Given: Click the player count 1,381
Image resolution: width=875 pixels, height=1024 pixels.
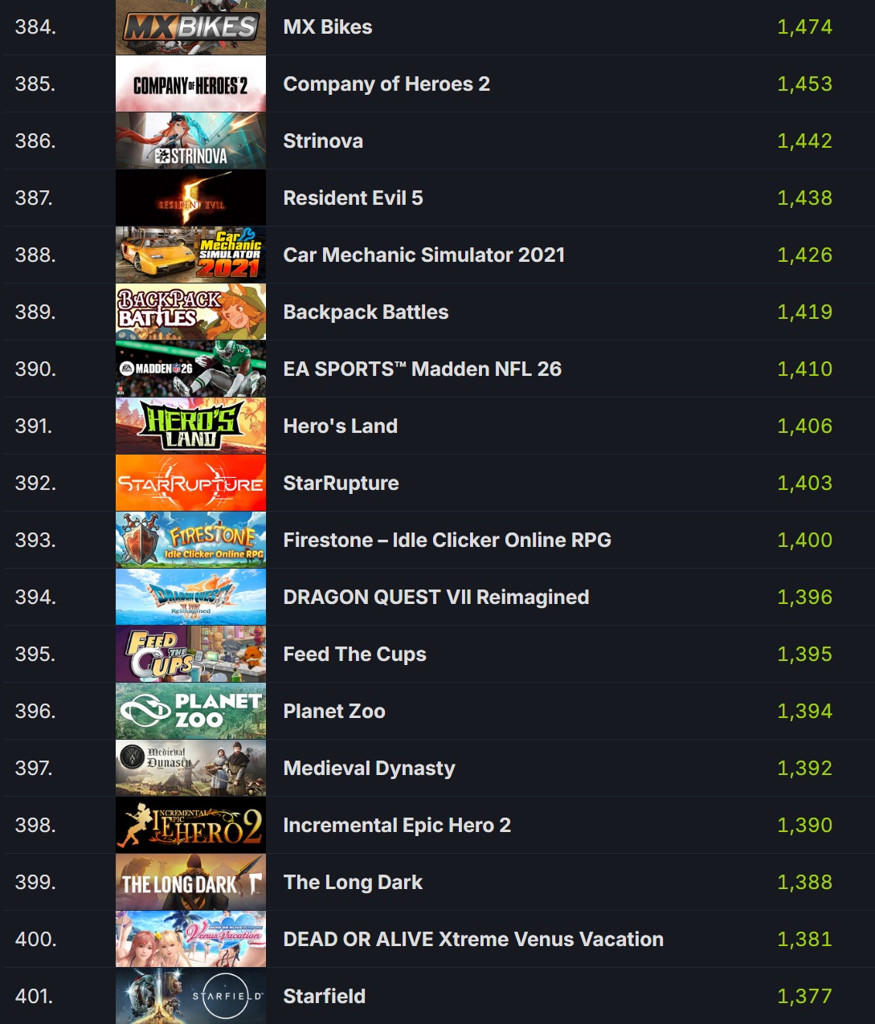Looking at the screenshot, I should coord(805,940).
